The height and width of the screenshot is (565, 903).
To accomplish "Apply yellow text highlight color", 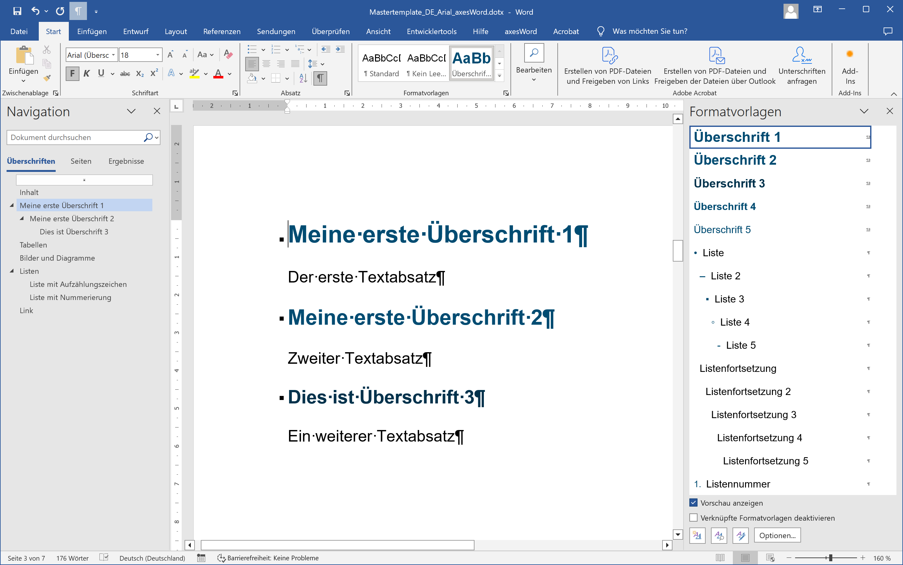I will [195, 74].
